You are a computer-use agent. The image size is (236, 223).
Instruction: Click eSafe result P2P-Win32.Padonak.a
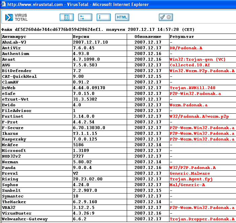click(x=195, y=94)
